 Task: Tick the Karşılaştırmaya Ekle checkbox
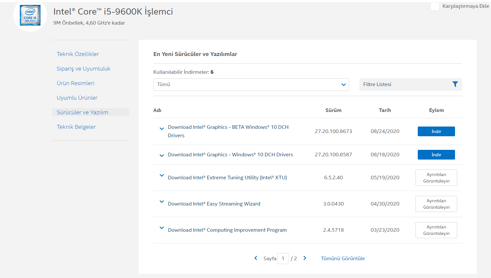(435, 6)
